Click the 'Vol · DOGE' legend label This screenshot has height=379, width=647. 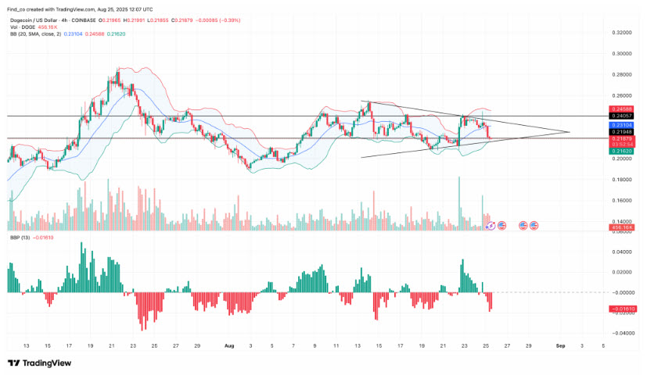(22, 27)
